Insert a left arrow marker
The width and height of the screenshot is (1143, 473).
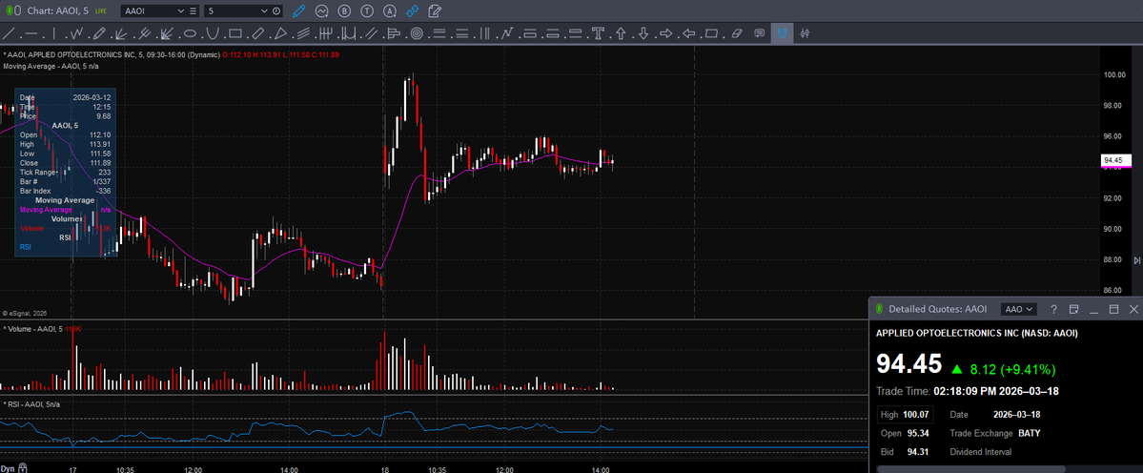click(689, 33)
